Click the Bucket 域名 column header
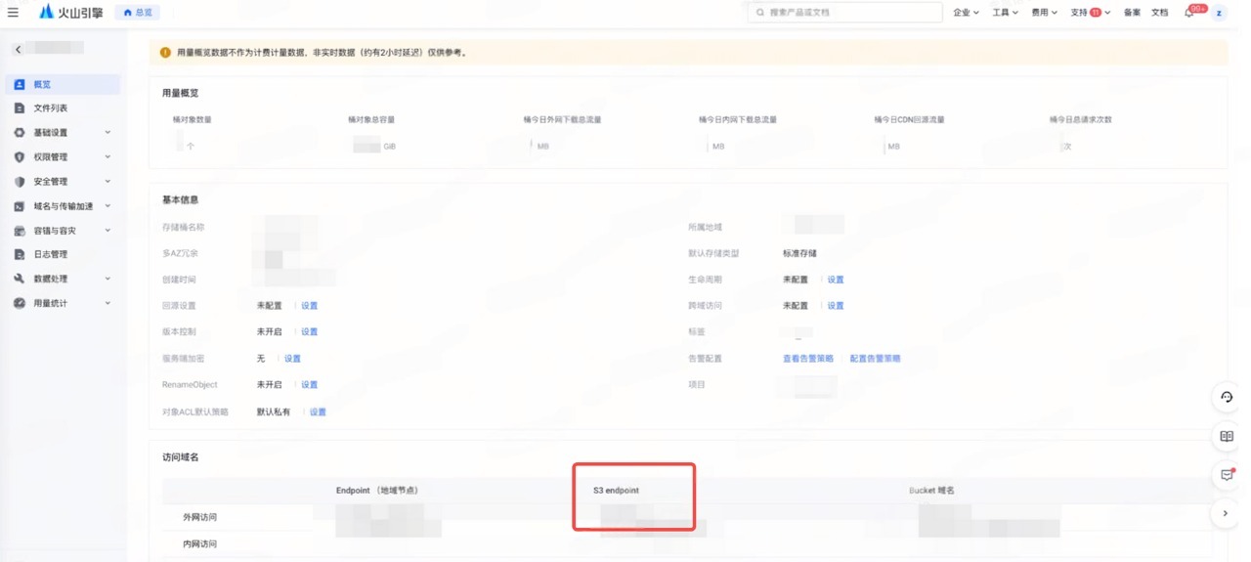1251x562 pixels. click(x=931, y=491)
